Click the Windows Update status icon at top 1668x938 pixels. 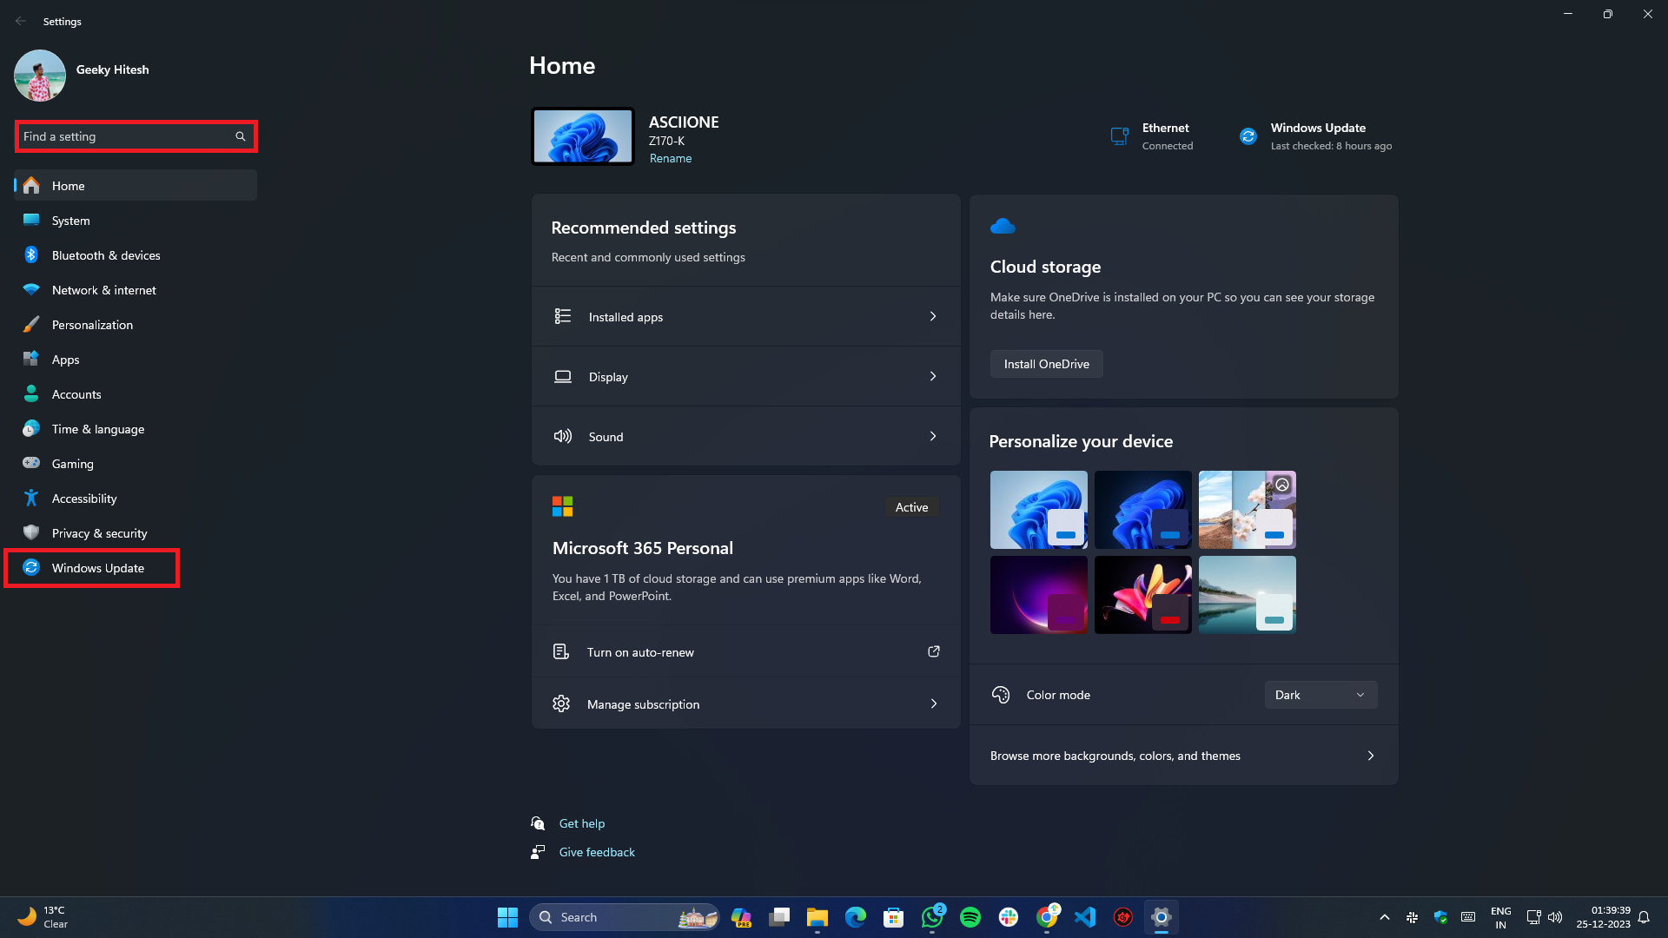coord(1248,136)
